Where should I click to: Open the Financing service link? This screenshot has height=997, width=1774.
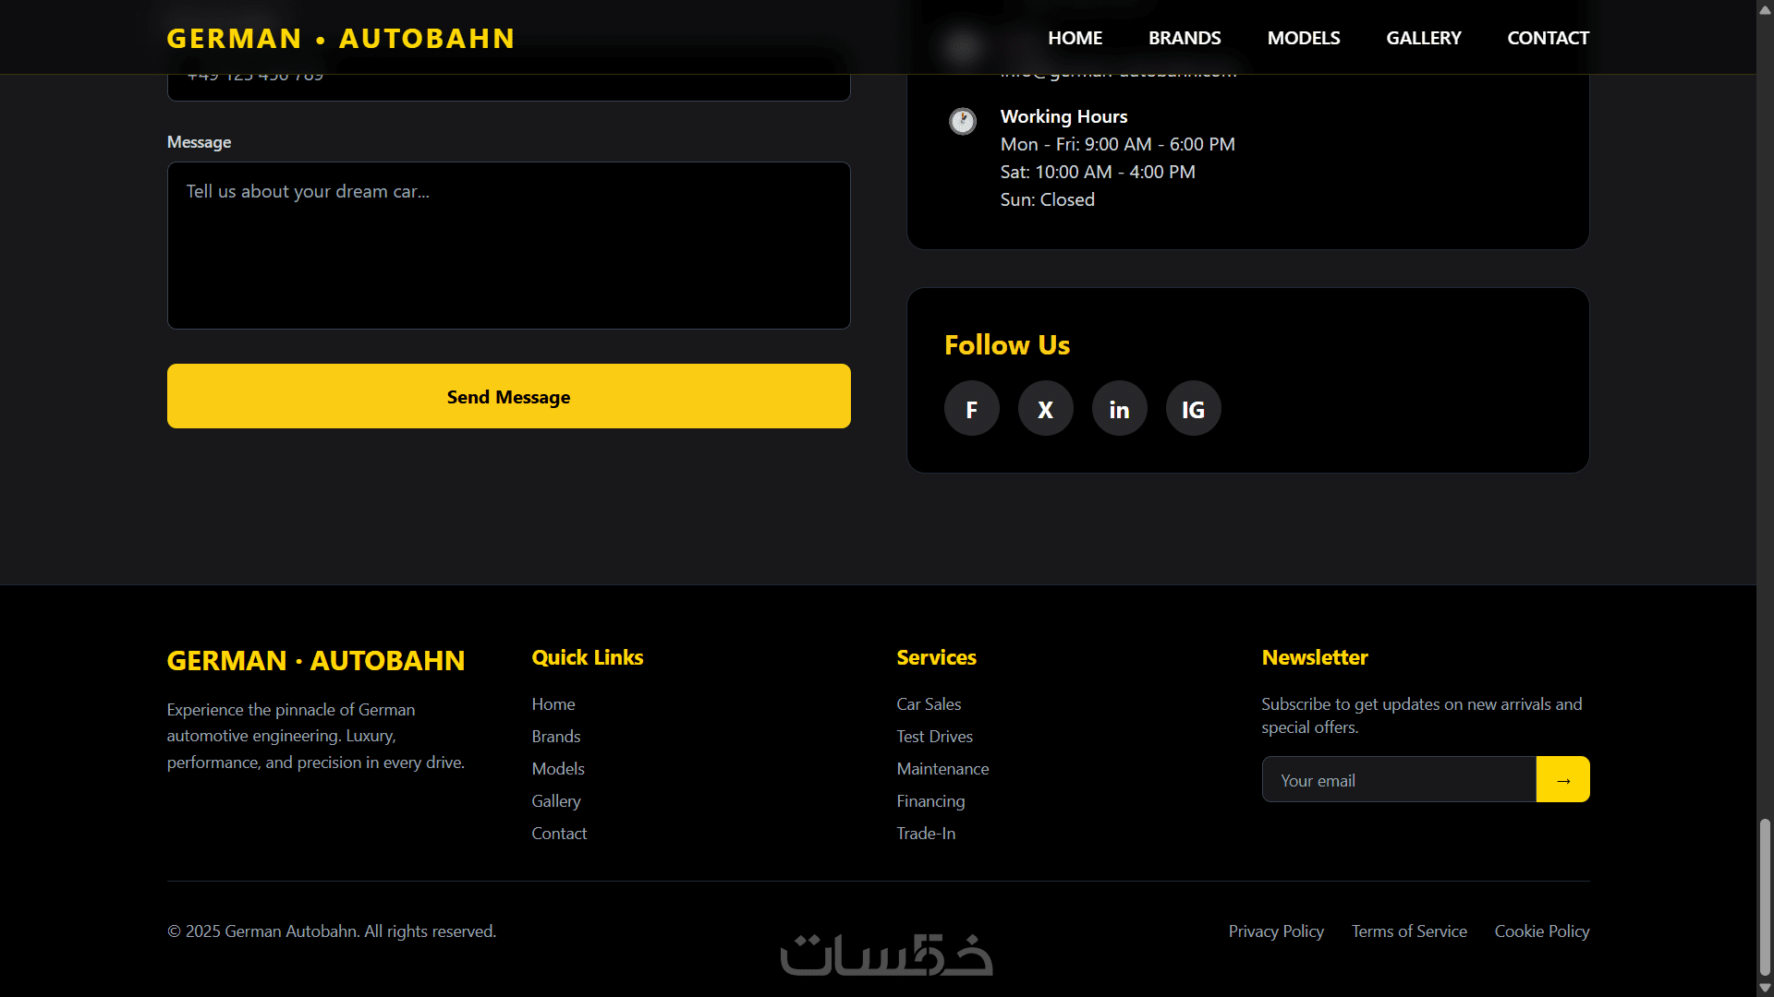930,801
